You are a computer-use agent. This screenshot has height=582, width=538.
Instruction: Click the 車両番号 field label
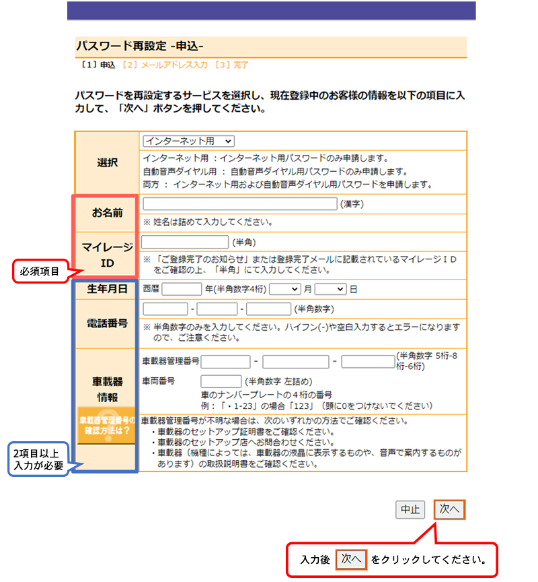159,381
